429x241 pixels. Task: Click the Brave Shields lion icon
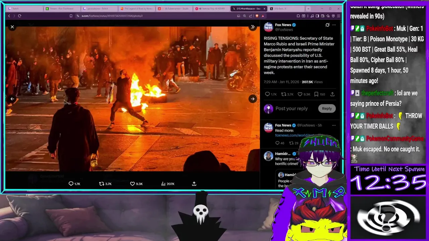coord(257,16)
